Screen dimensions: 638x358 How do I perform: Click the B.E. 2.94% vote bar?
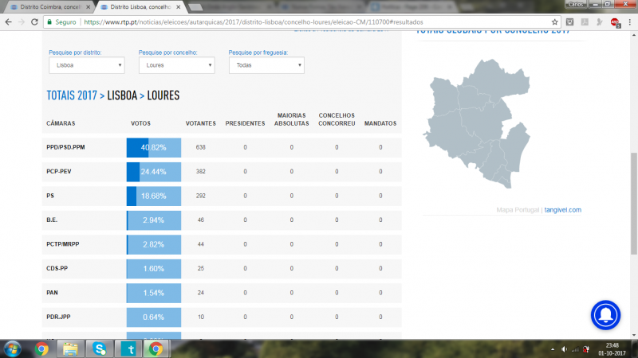154,220
